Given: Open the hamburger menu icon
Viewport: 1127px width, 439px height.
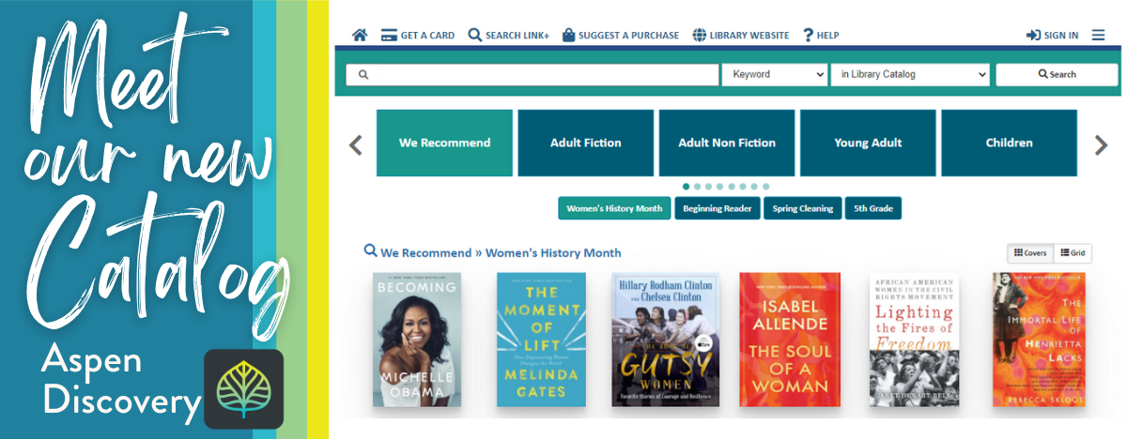Looking at the screenshot, I should [1098, 36].
